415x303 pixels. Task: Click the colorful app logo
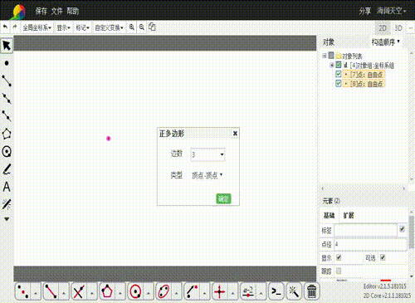(x=17, y=12)
